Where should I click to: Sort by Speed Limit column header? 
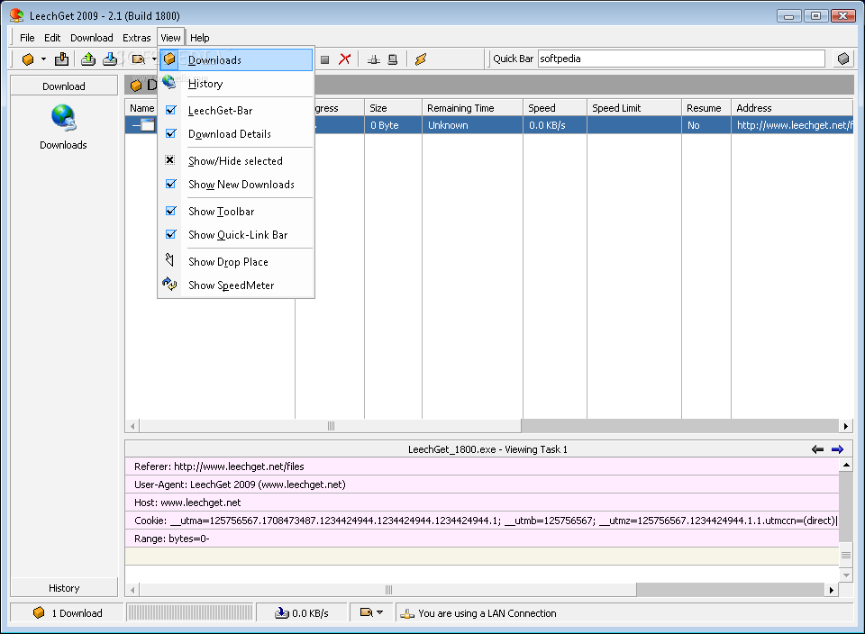(x=633, y=108)
